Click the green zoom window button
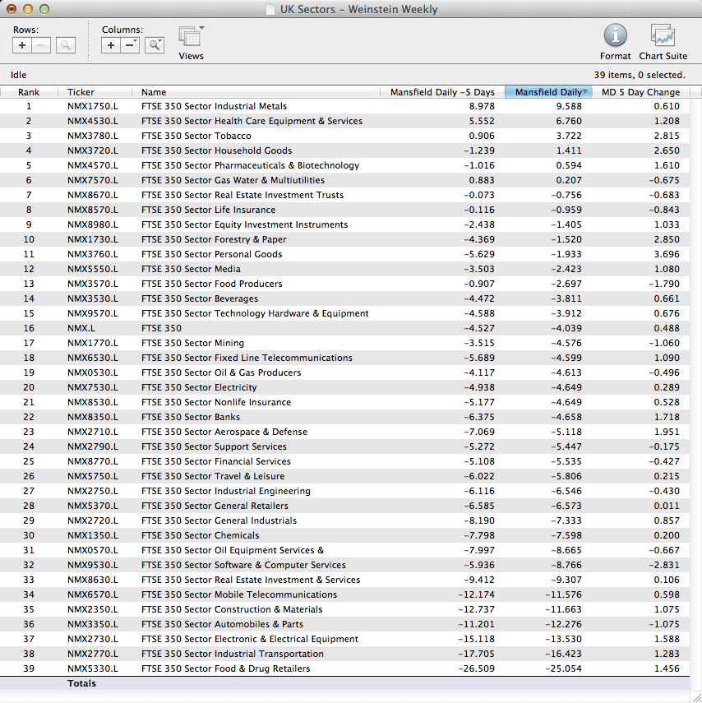 (x=44, y=9)
